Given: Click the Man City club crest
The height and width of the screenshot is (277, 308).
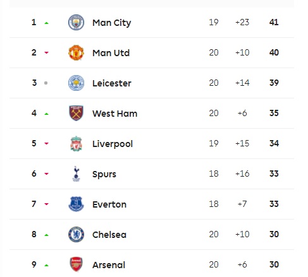Looking at the screenshot, I should click(76, 22).
